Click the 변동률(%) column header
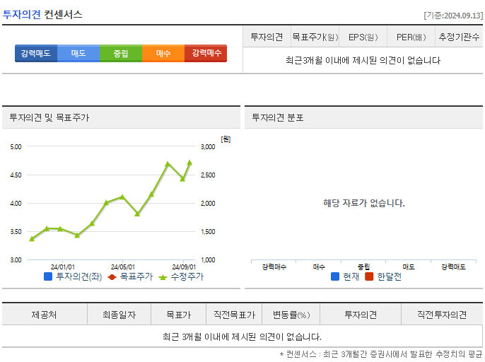Viewport: 485px width, 362px height. (x=291, y=315)
